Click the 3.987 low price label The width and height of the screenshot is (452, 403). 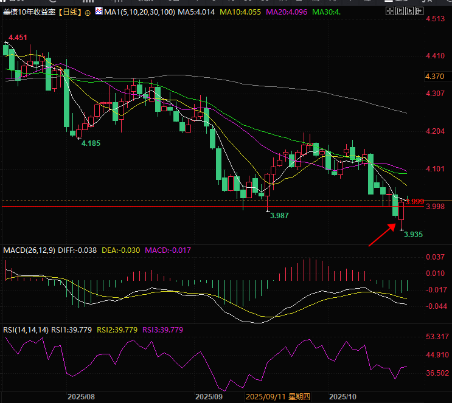pyautogui.click(x=279, y=216)
